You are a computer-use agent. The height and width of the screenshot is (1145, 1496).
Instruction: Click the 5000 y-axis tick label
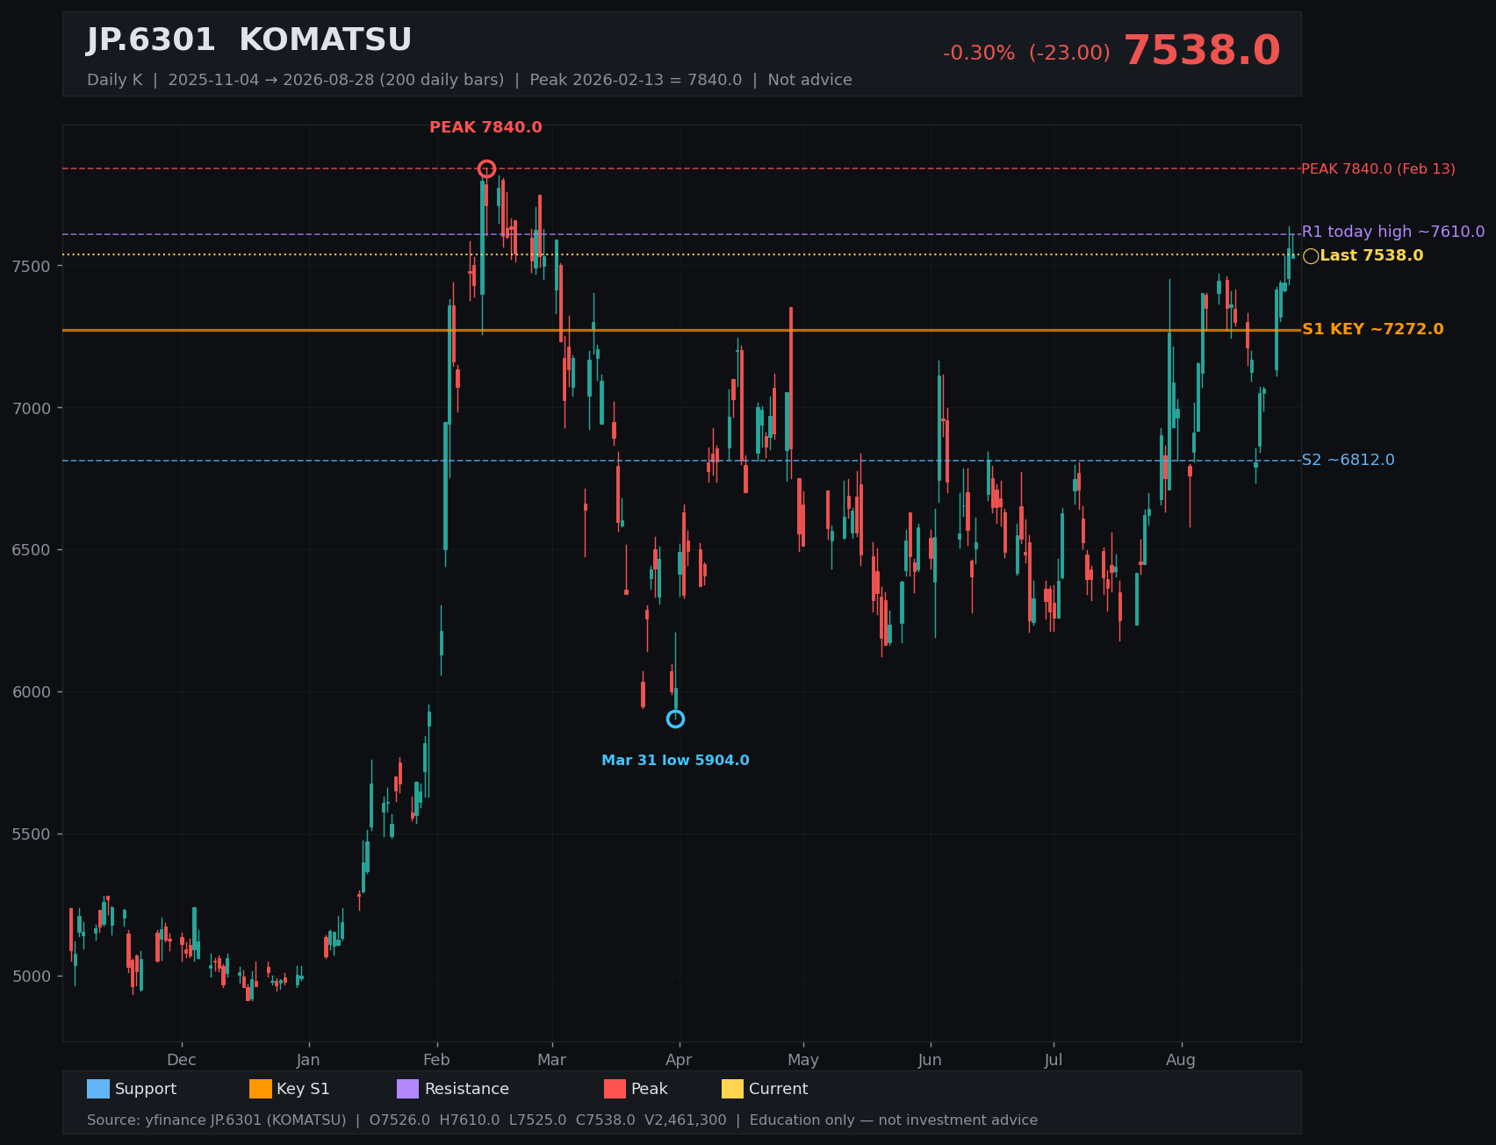point(32,977)
